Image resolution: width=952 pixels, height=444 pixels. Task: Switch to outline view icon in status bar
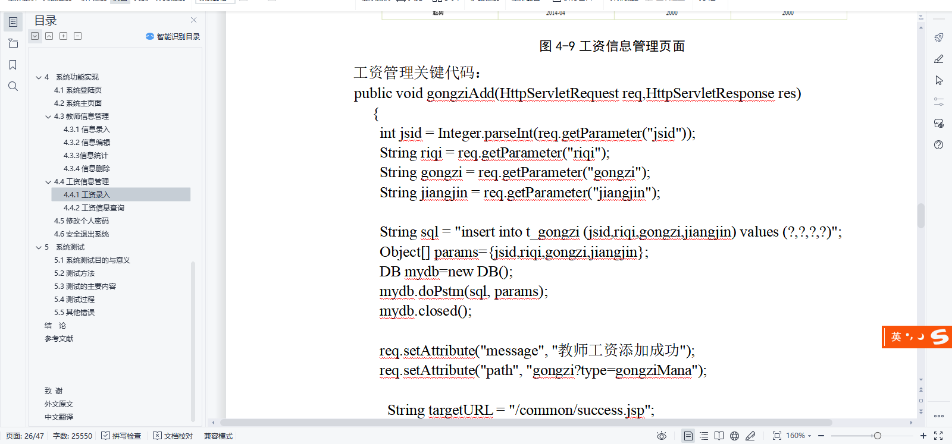click(704, 436)
